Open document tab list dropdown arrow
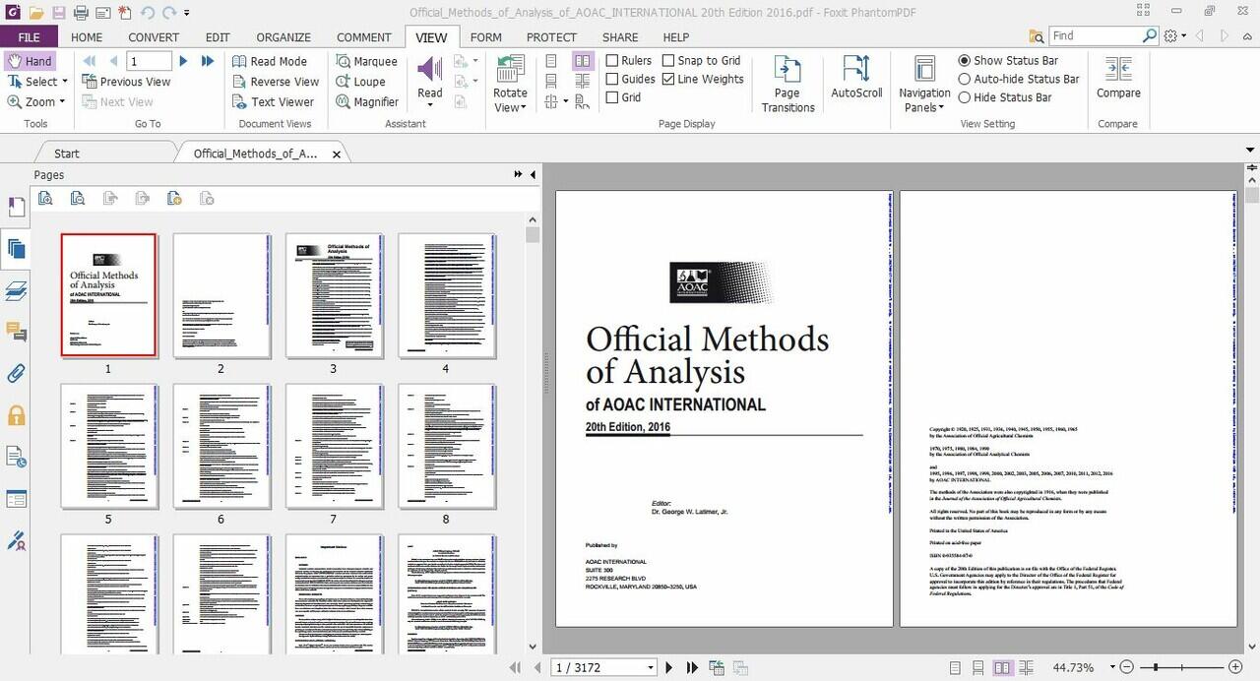This screenshot has width=1260, height=681. [x=1250, y=151]
